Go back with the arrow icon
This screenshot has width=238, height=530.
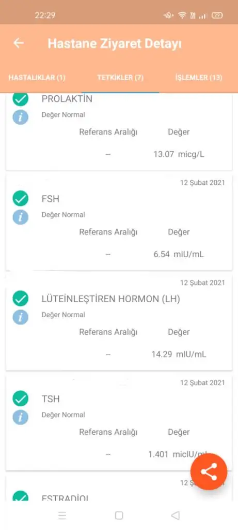tap(19, 43)
